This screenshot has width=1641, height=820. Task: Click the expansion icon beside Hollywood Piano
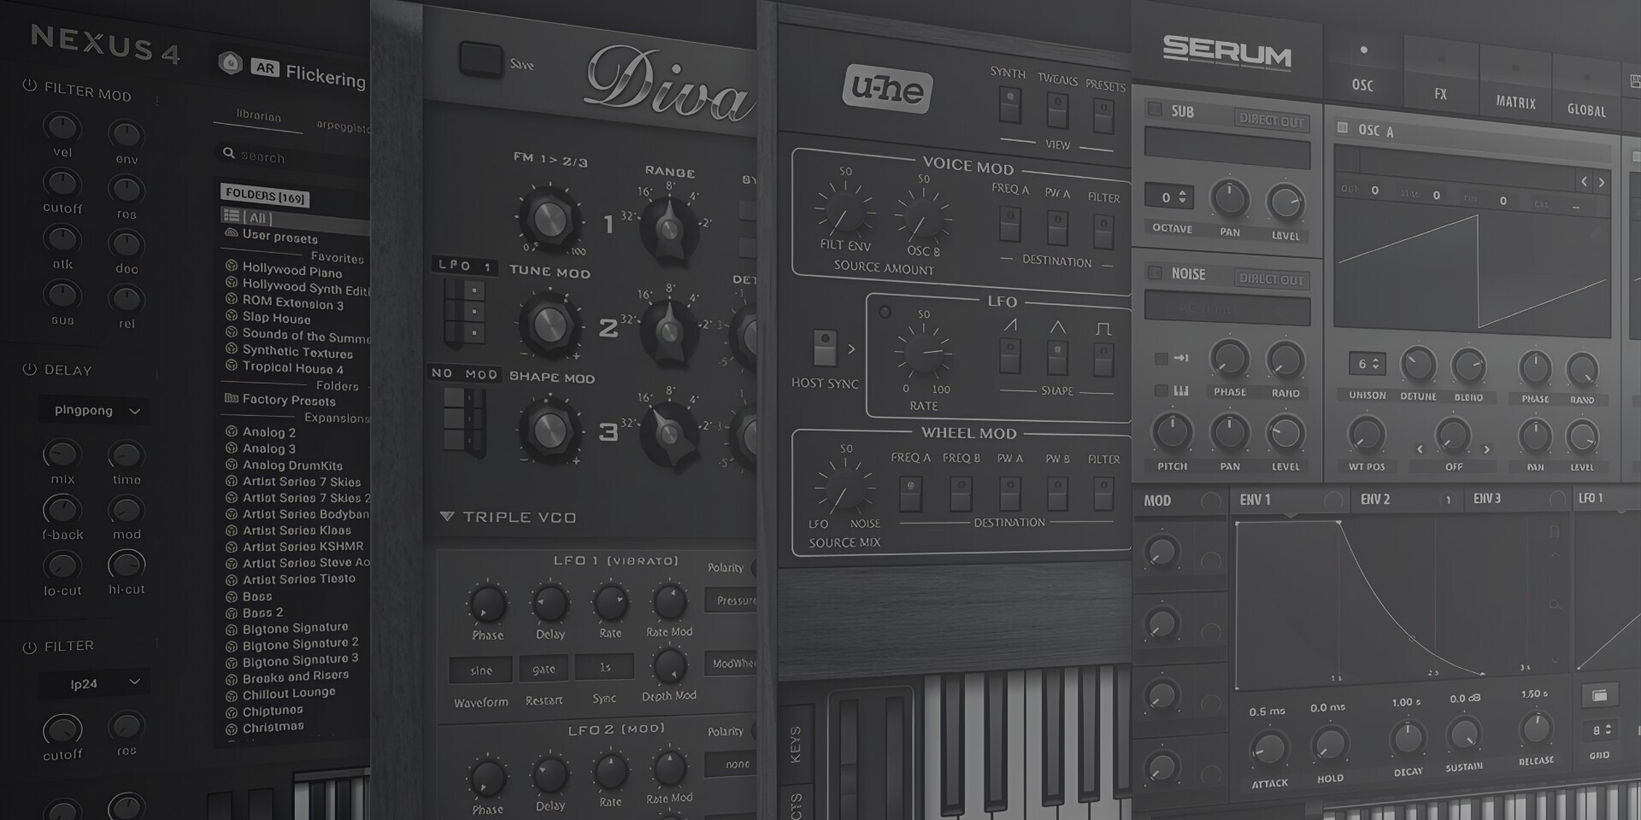coord(231,266)
